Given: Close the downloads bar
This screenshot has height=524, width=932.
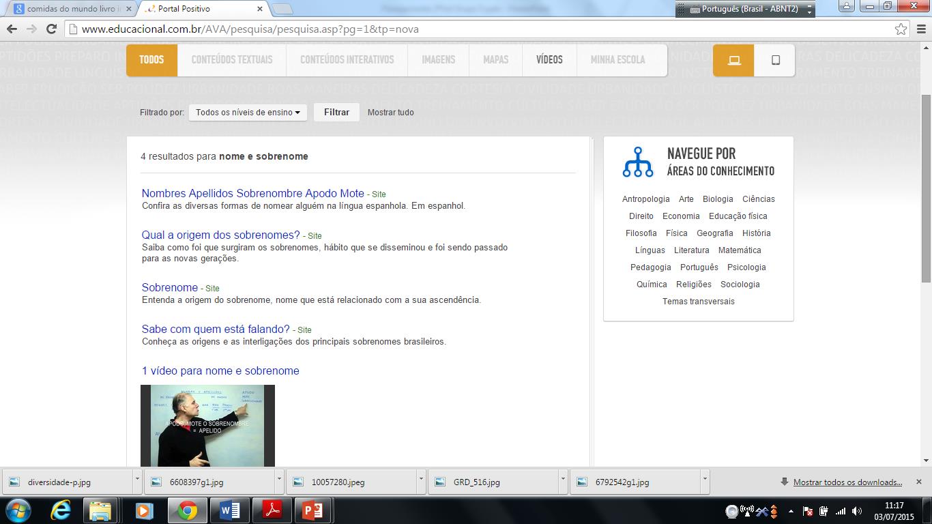Looking at the screenshot, I should tap(919, 482).
